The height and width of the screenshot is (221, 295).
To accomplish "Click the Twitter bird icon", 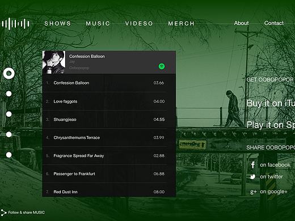I will 252,177.
